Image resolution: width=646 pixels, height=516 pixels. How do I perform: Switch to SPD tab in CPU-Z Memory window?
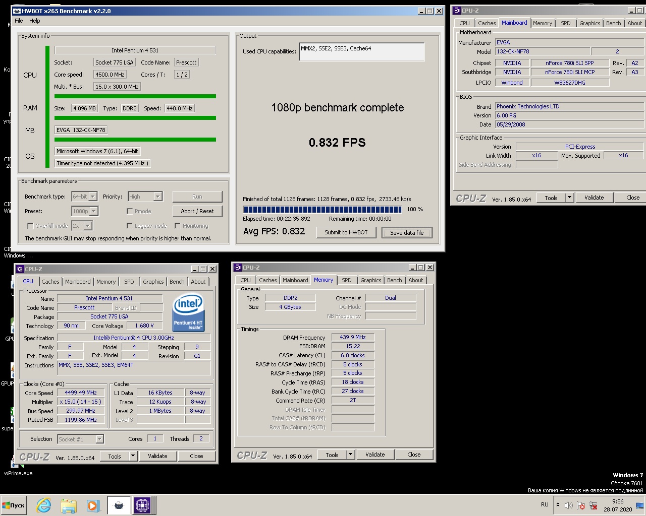[347, 280]
